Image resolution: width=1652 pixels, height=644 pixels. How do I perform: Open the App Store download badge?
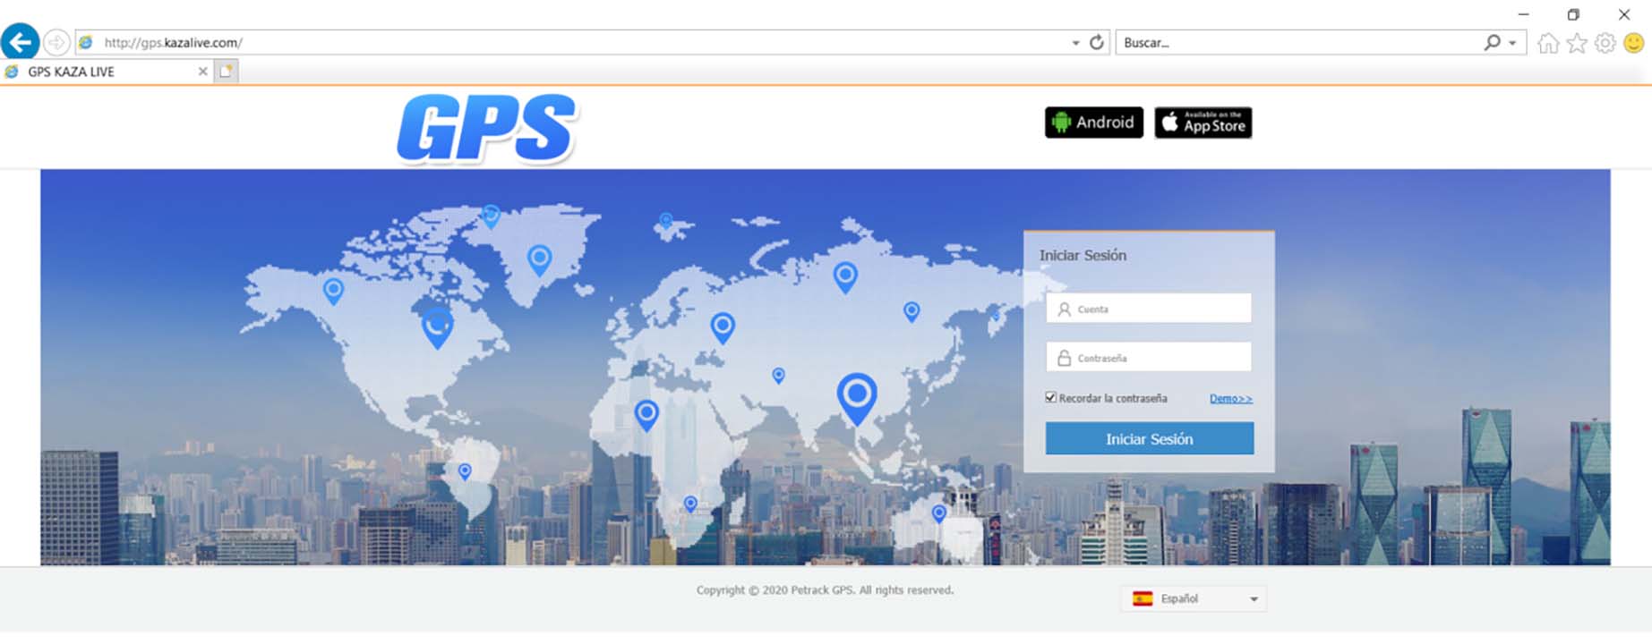(x=1203, y=123)
